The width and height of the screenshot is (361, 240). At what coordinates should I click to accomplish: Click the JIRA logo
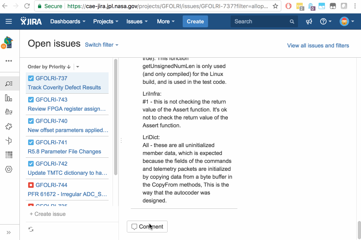click(31, 21)
